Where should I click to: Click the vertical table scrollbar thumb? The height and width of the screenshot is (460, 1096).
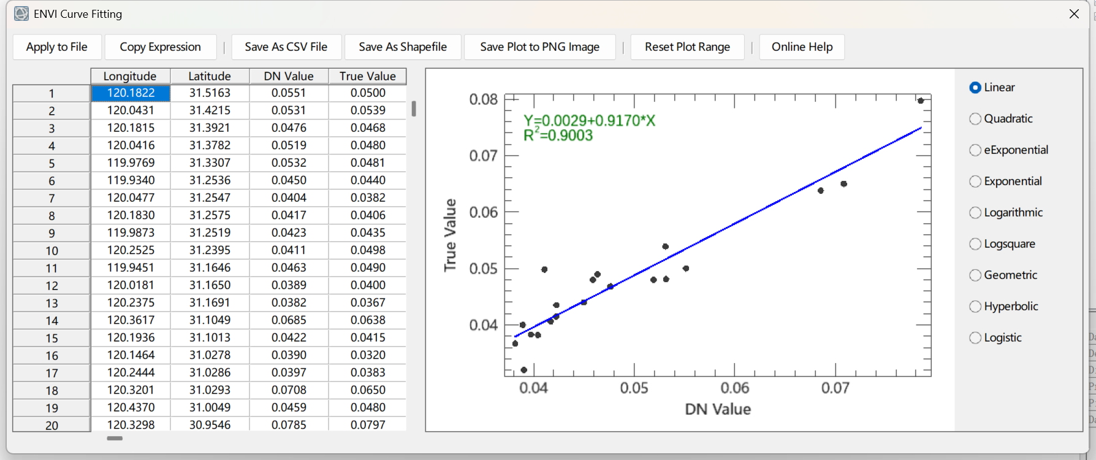(414, 109)
